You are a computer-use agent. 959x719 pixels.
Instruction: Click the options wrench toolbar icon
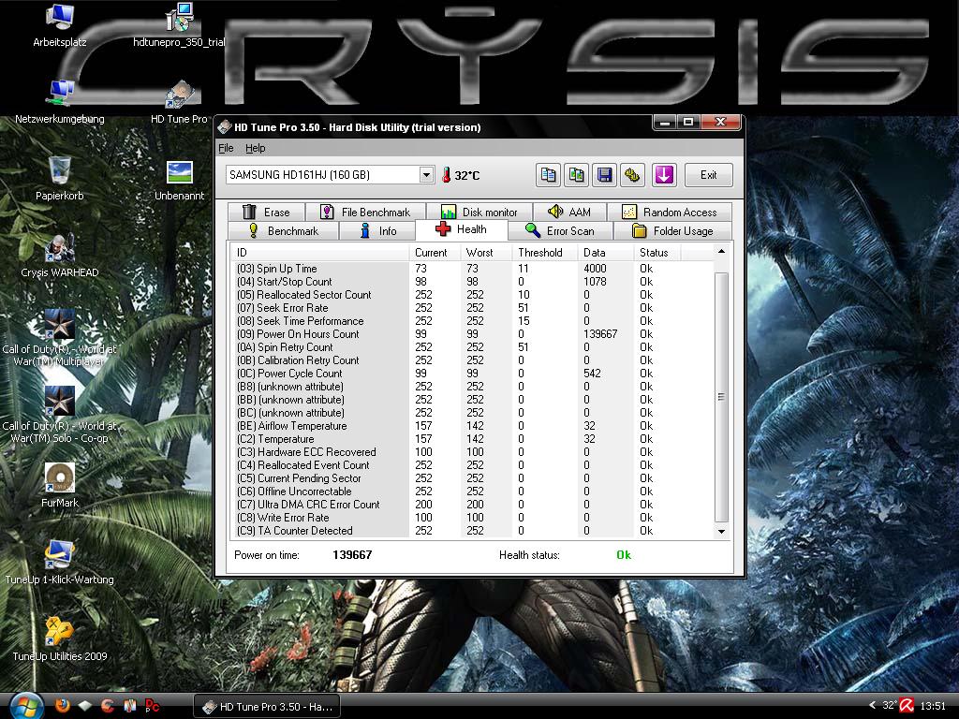coord(632,175)
